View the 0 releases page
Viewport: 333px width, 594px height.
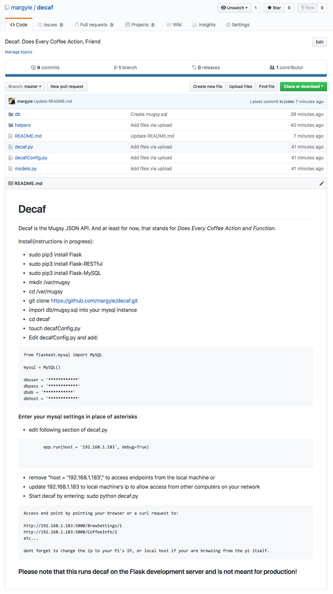click(x=206, y=67)
